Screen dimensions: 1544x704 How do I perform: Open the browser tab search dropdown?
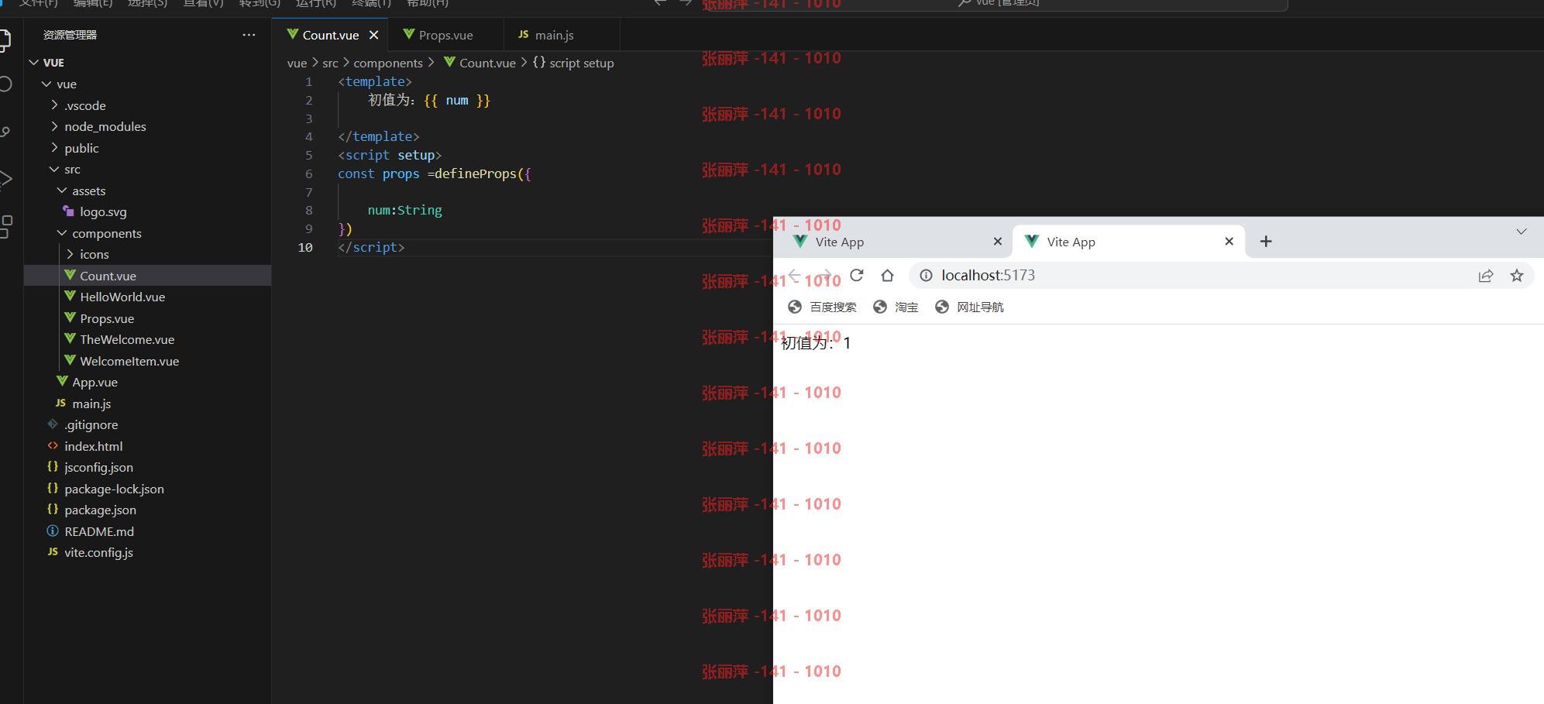[1522, 232]
